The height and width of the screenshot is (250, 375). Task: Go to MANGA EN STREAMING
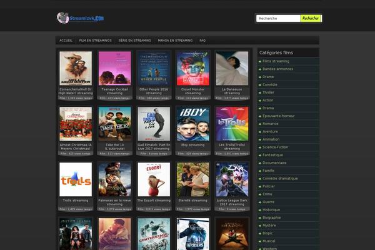(x=175, y=41)
